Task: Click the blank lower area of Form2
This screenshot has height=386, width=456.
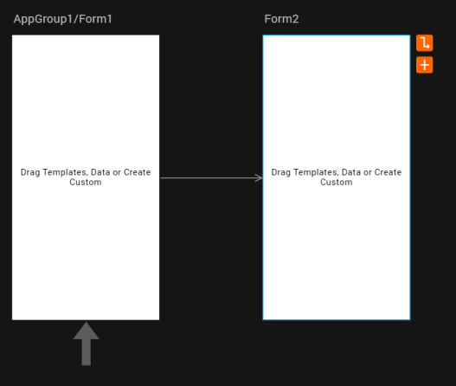Action: tap(337, 253)
